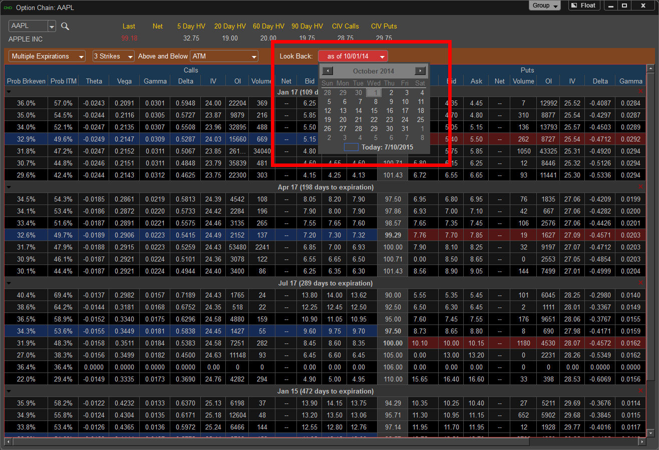The width and height of the screenshot is (659, 450).
Task: Select October 20 in the calendar
Action: point(343,119)
